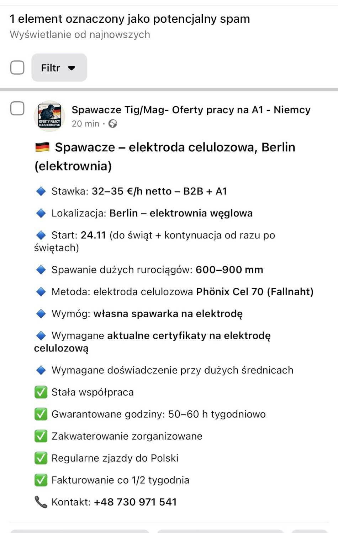Click the Filtr dropdown arrow
The image size is (338, 533).
coord(72,68)
